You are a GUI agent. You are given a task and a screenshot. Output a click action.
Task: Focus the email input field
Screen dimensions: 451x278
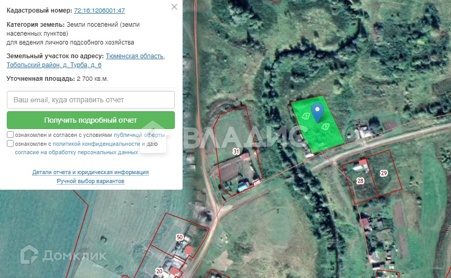pos(91,100)
